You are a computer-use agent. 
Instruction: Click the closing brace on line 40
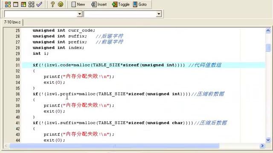pos(34,117)
